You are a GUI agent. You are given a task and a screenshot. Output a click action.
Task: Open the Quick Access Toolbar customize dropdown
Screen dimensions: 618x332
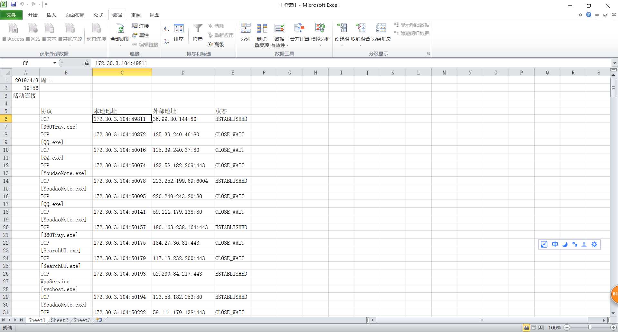(46, 5)
